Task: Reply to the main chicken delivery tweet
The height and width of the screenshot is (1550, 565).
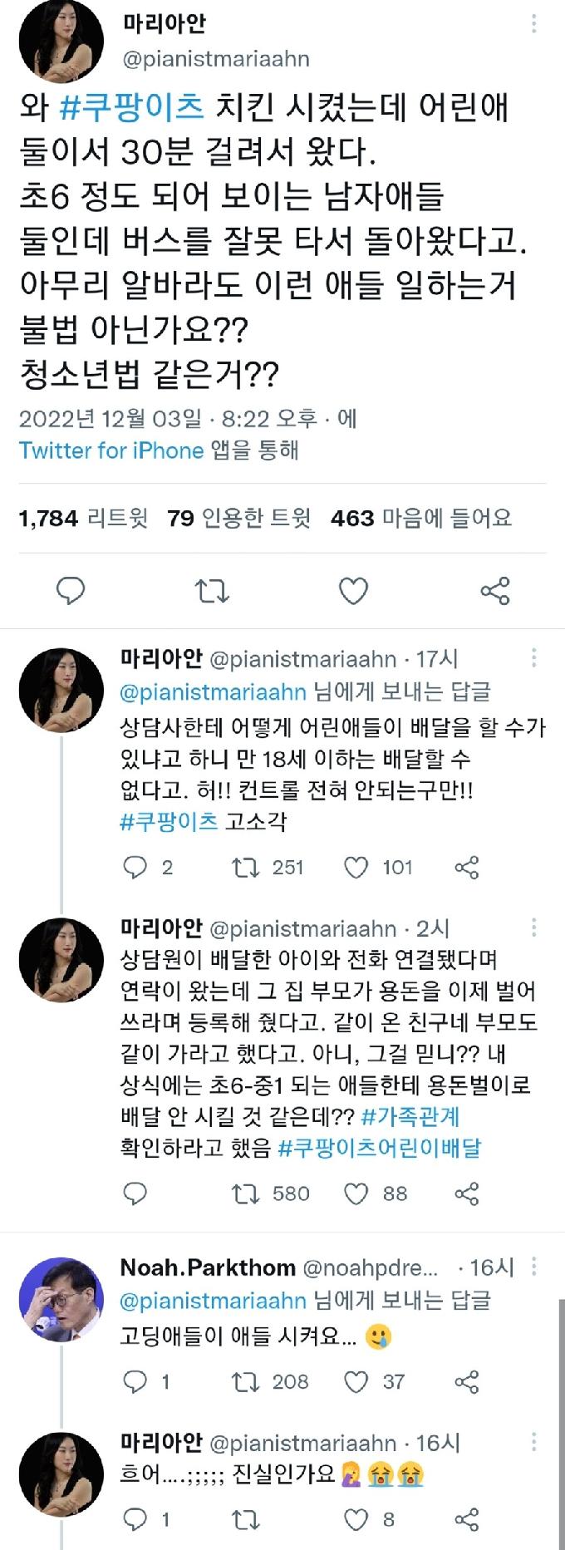Action: [71, 591]
